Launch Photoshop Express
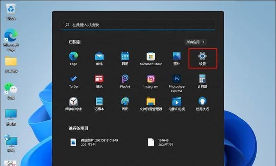The width and height of the screenshot is (276, 166). tap(177, 83)
